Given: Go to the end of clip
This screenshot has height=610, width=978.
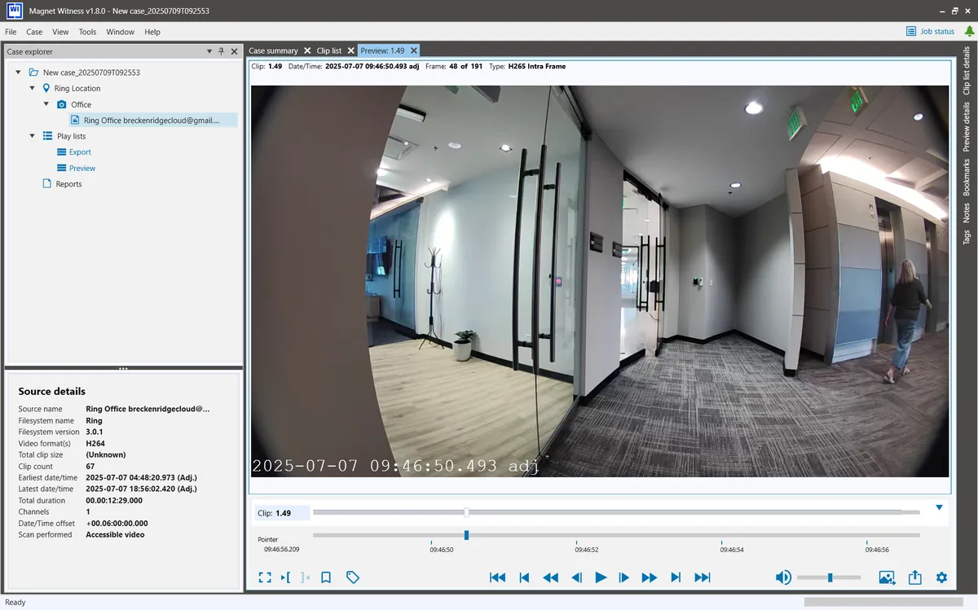Looking at the screenshot, I should [676, 577].
